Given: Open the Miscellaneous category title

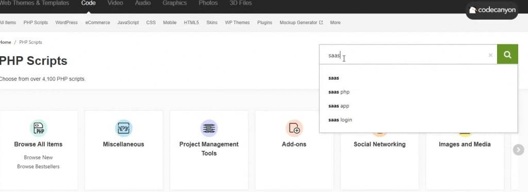Looking at the screenshot, I should [x=124, y=144].
